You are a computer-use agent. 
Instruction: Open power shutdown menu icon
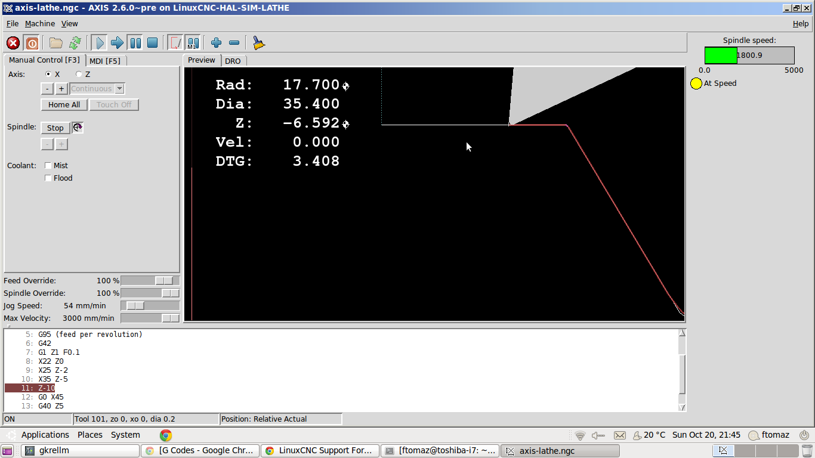(x=804, y=435)
